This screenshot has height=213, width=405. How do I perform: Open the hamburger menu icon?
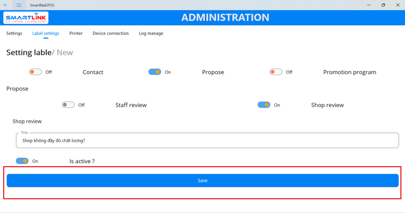(x=19, y=5)
